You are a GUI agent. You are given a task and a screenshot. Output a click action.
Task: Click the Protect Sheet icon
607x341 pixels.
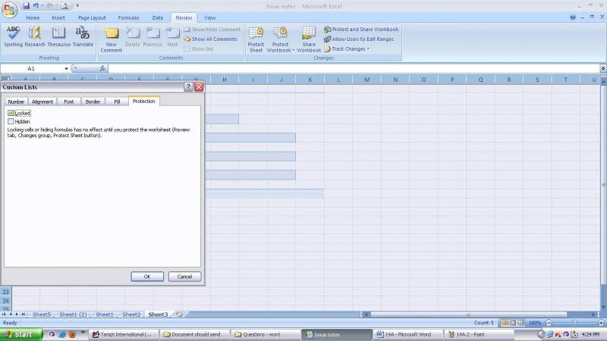(256, 37)
